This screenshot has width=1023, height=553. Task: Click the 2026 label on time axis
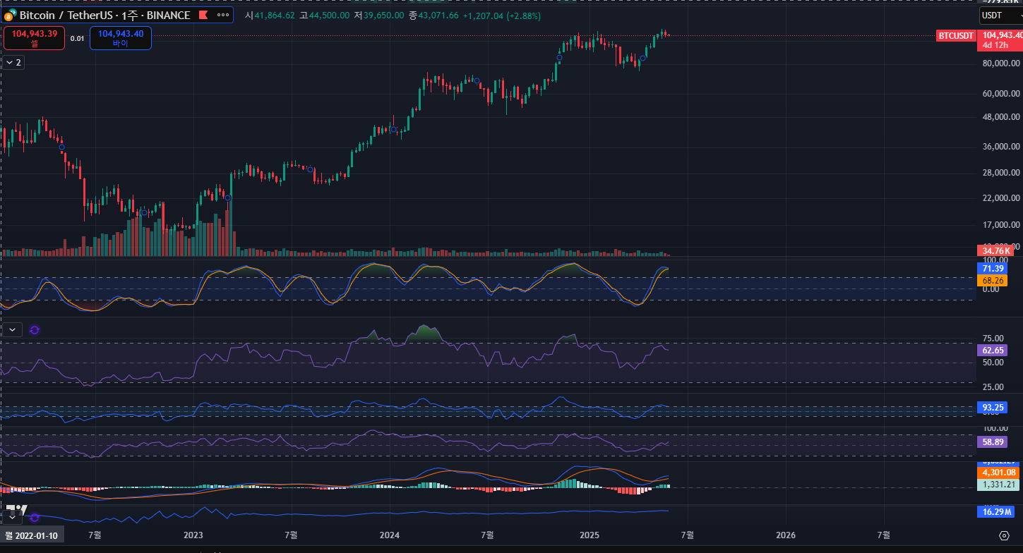[x=786, y=535]
